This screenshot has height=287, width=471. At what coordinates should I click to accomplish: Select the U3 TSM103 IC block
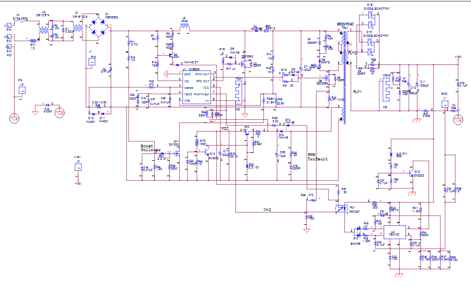click(395, 233)
